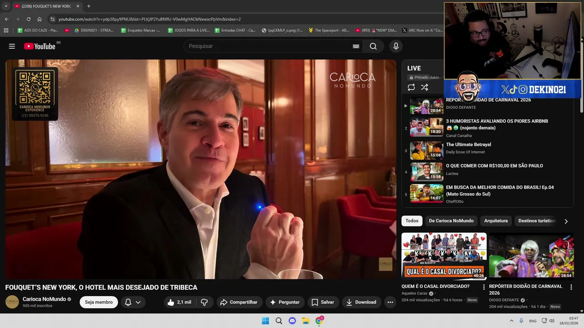Image resolution: width=584 pixels, height=328 pixels.
Task: Open Entradas CHAT bookmark
Action: coord(235,31)
